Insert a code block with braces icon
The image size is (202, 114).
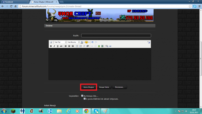click(107, 46)
